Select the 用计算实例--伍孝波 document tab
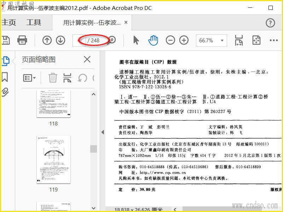The width and height of the screenshot is (283, 212). [92, 23]
